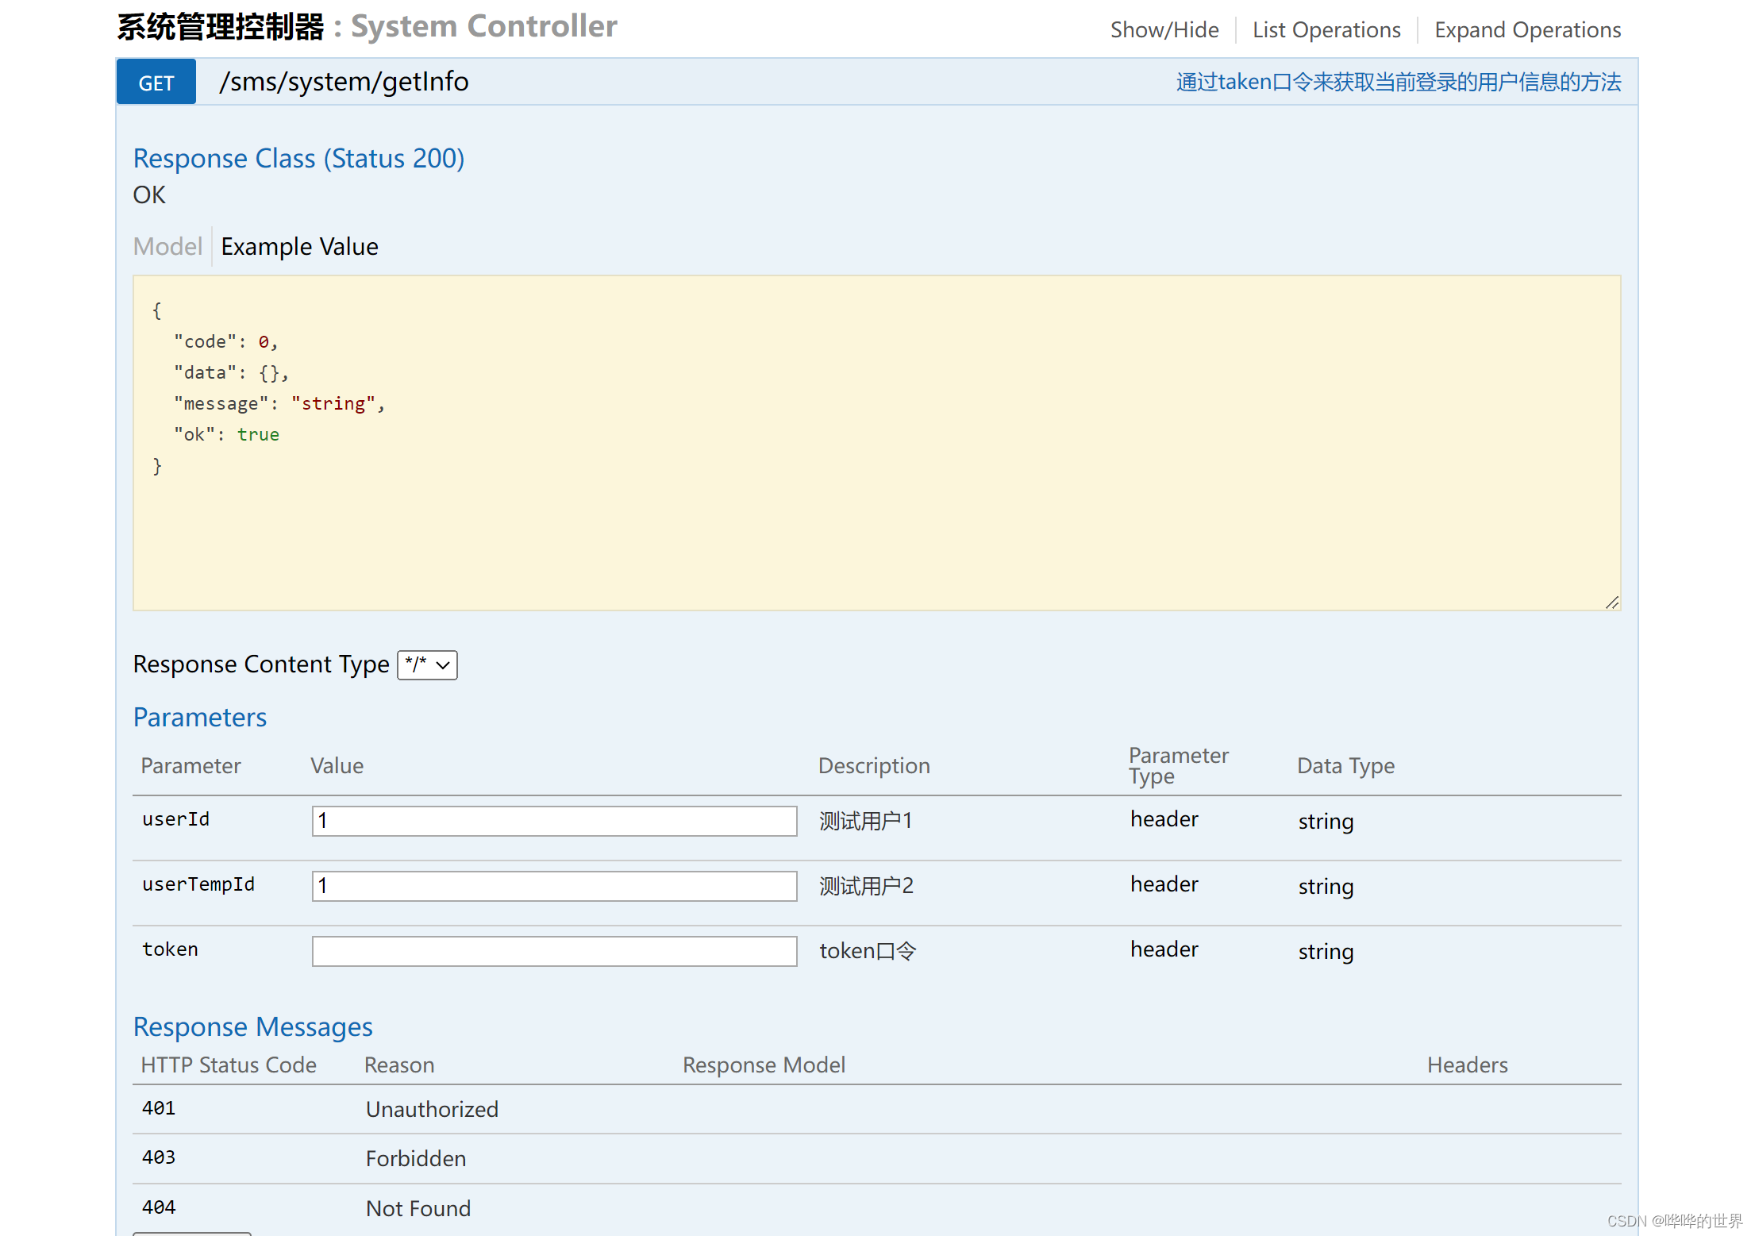Click Expand Operations link

click(1526, 30)
